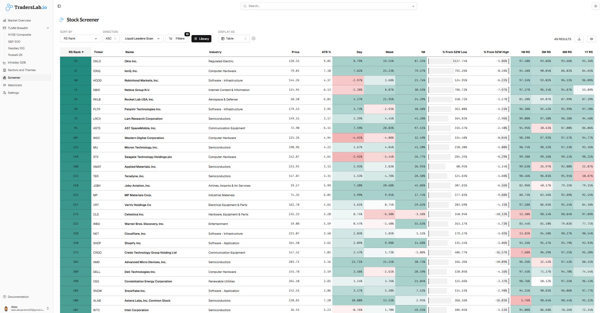This screenshot has width=600, height=313.
Task: Select the Western Digital Corporation row name
Action: click(x=144, y=138)
